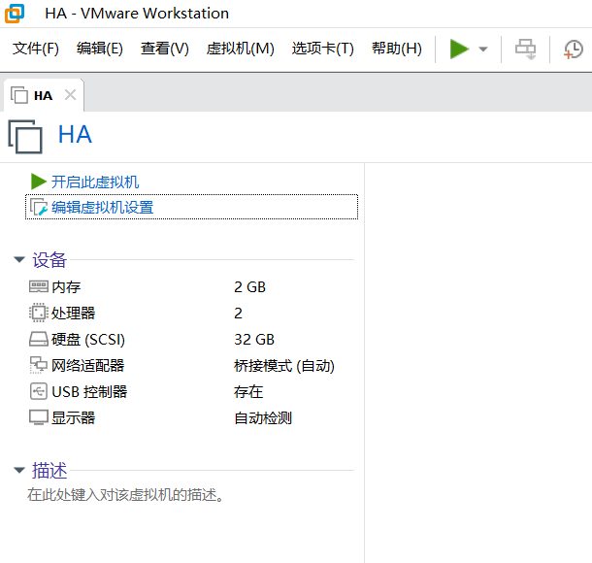Select the 处理器 device row
592x563 pixels.
click(191, 313)
